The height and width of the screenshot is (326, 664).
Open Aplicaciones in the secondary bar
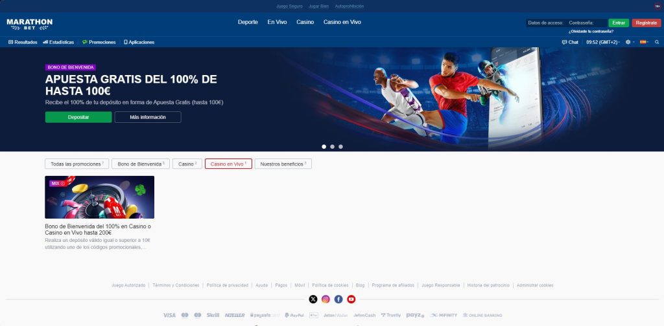[x=139, y=42]
